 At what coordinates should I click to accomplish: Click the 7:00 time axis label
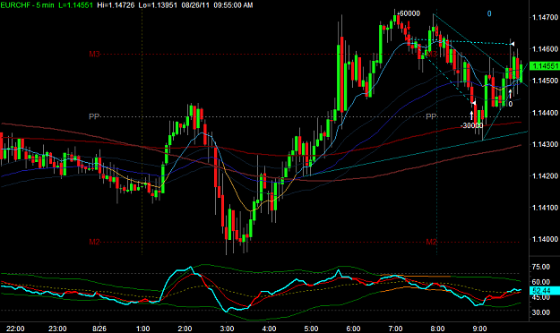click(x=395, y=329)
